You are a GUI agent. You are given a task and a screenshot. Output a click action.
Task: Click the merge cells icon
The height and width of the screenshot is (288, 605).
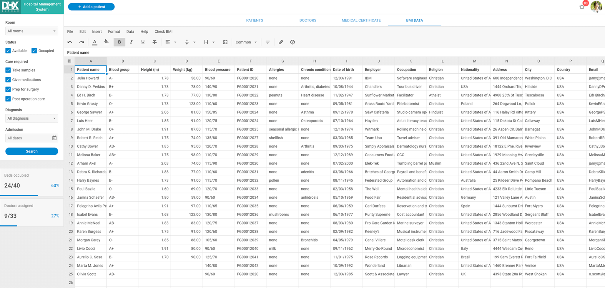point(225,42)
